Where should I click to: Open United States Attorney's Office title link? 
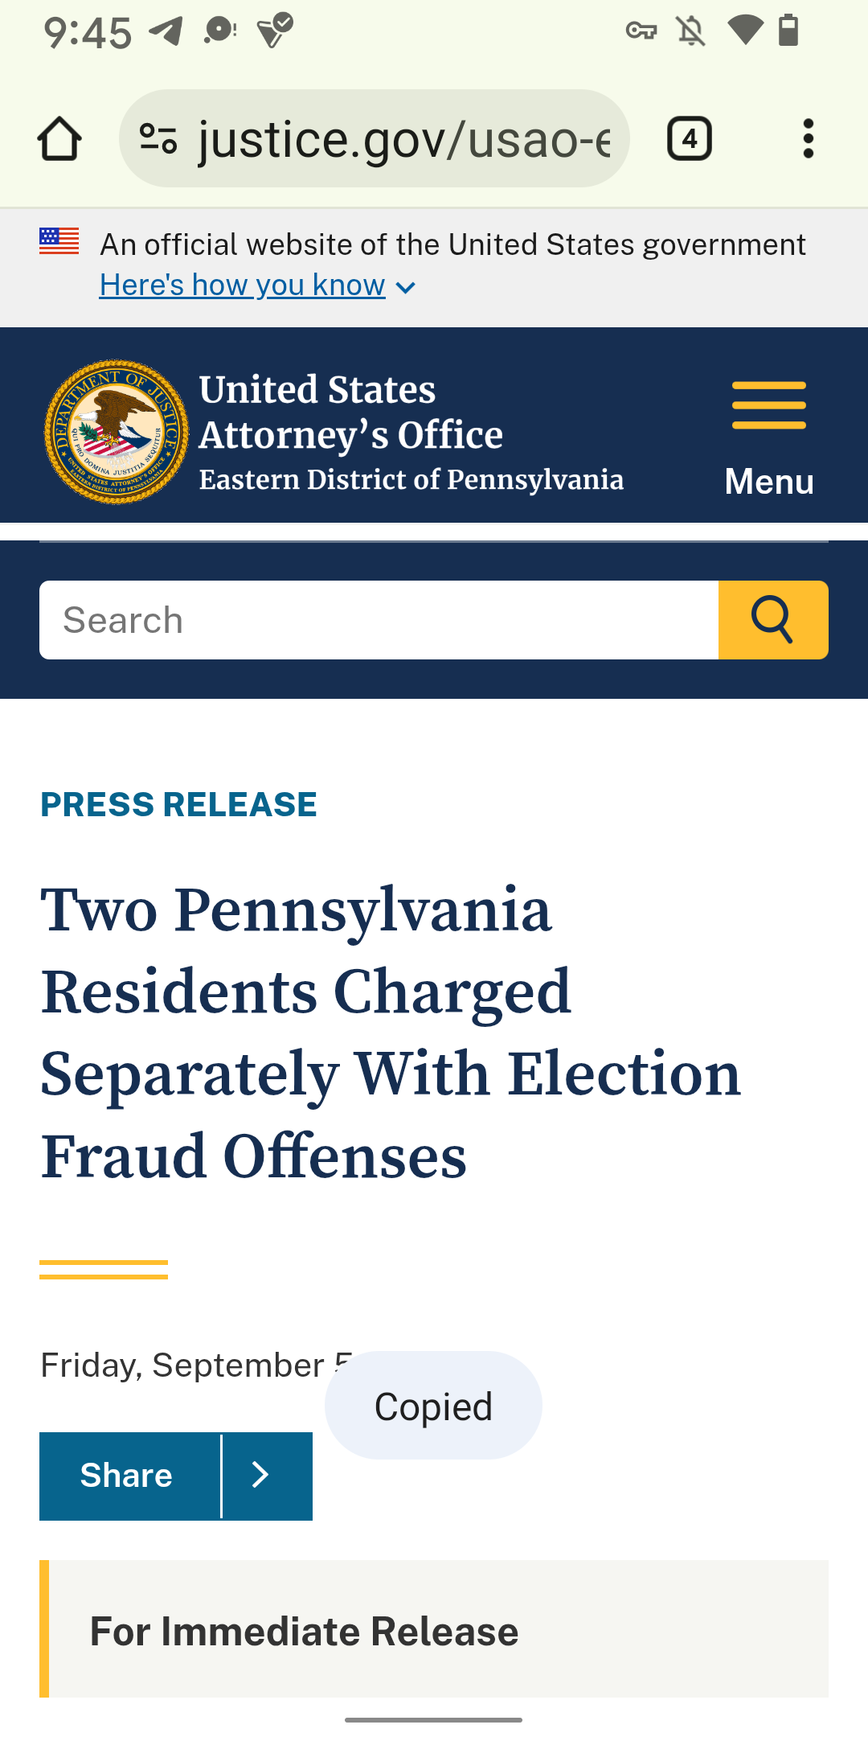(x=350, y=412)
